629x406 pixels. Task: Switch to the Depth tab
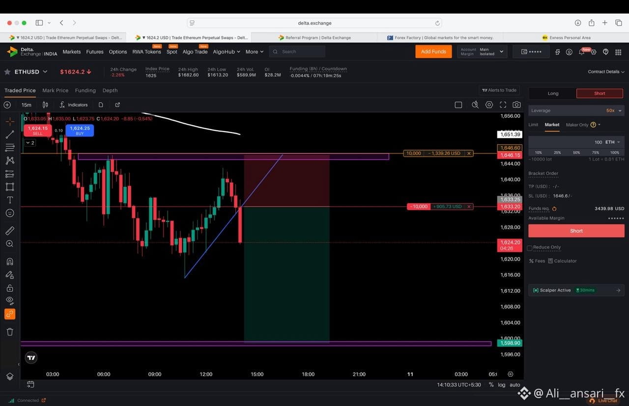point(110,90)
